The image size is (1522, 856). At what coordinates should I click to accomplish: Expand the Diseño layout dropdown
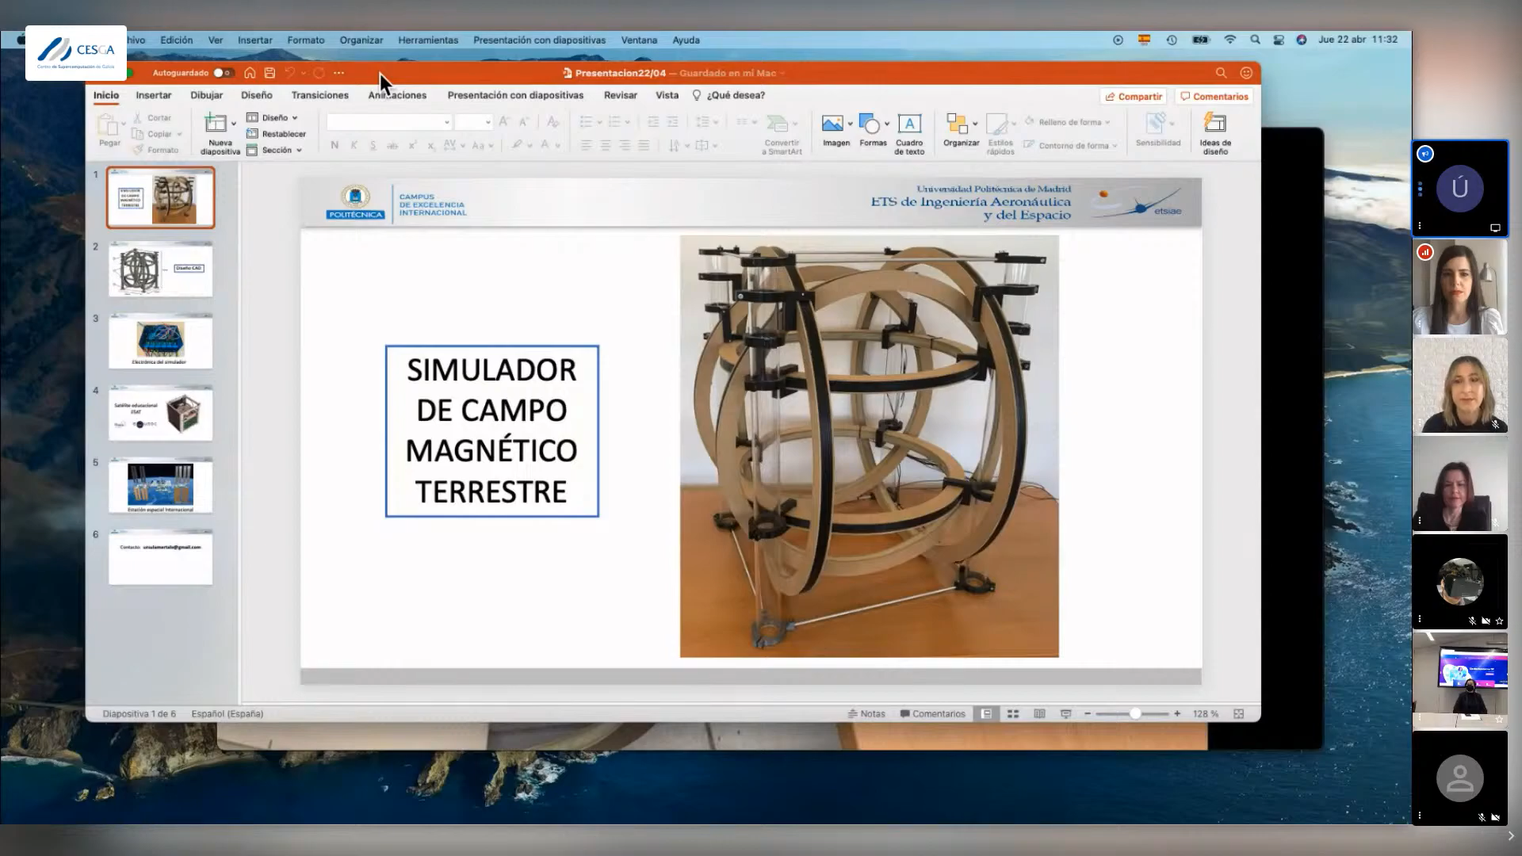pyautogui.click(x=294, y=118)
